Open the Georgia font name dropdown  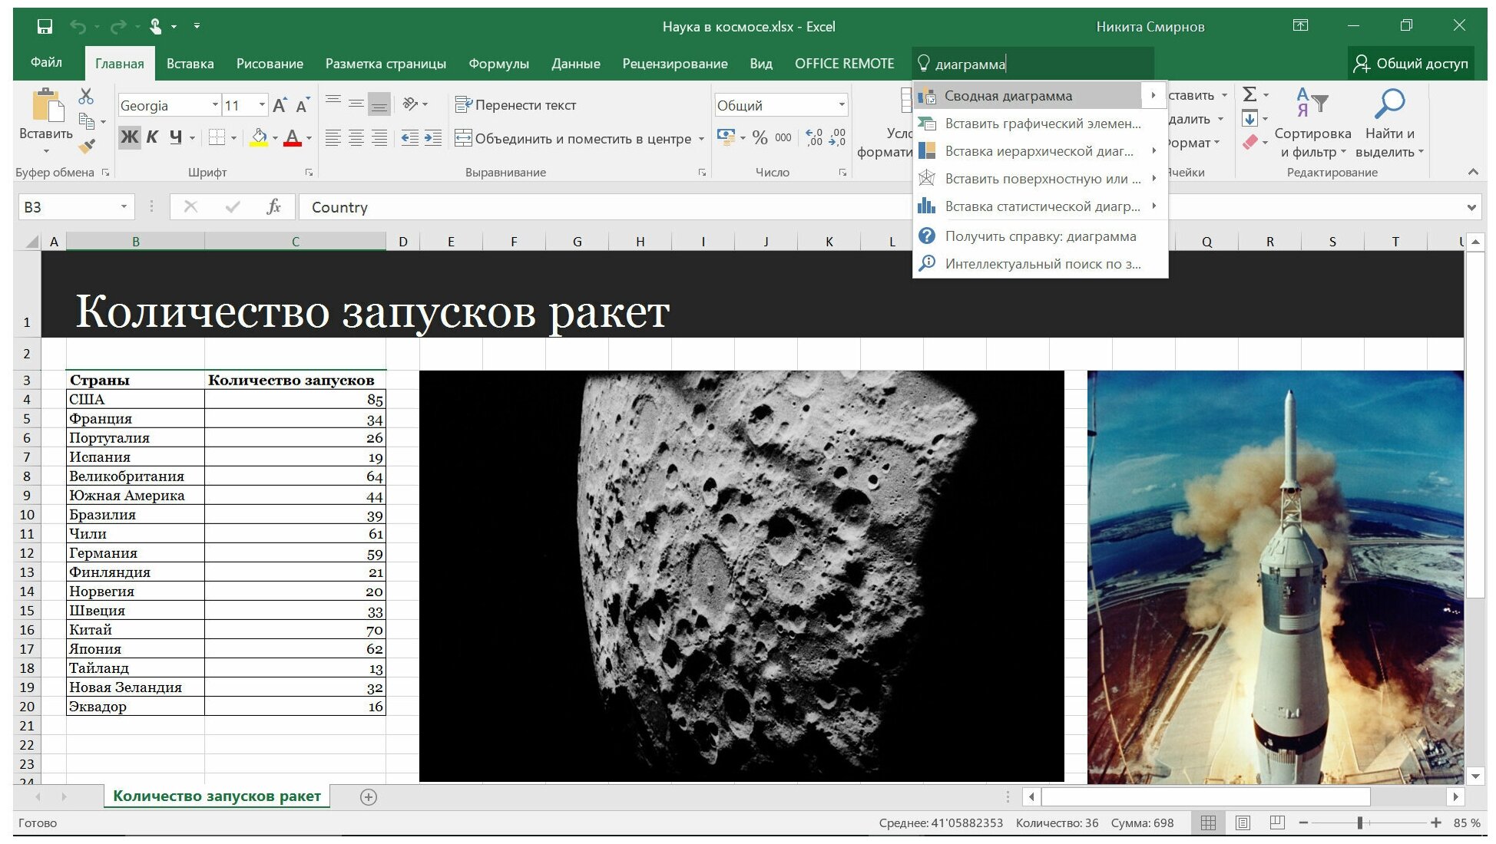(x=215, y=105)
